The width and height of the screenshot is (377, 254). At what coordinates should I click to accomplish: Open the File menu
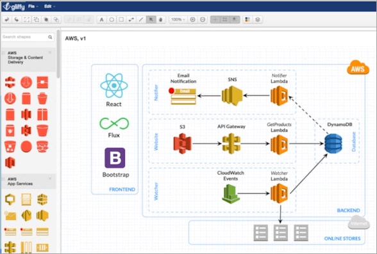coord(33,6)
